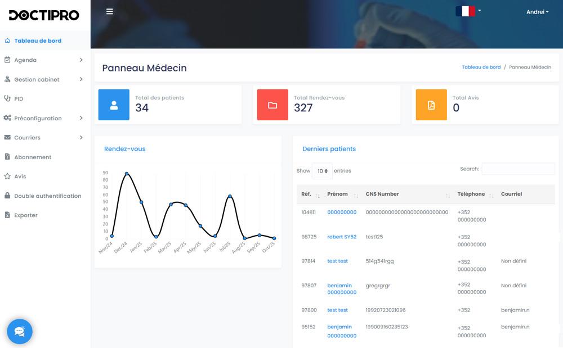Click the Avis star icon in sidebar
This screenshot has height=348, width=563.
click(7, 176)
